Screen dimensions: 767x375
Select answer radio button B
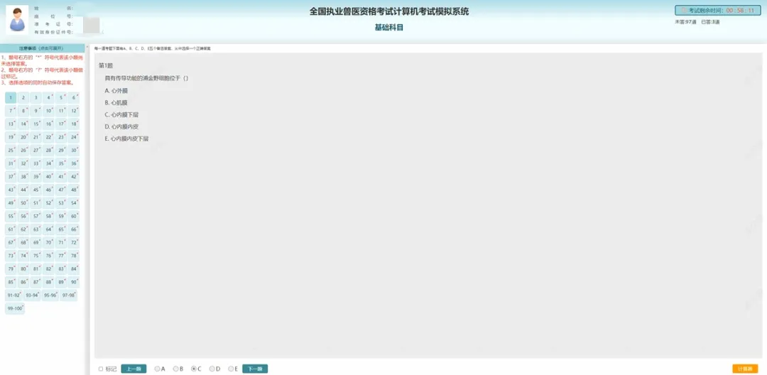[x=175, y=369]
